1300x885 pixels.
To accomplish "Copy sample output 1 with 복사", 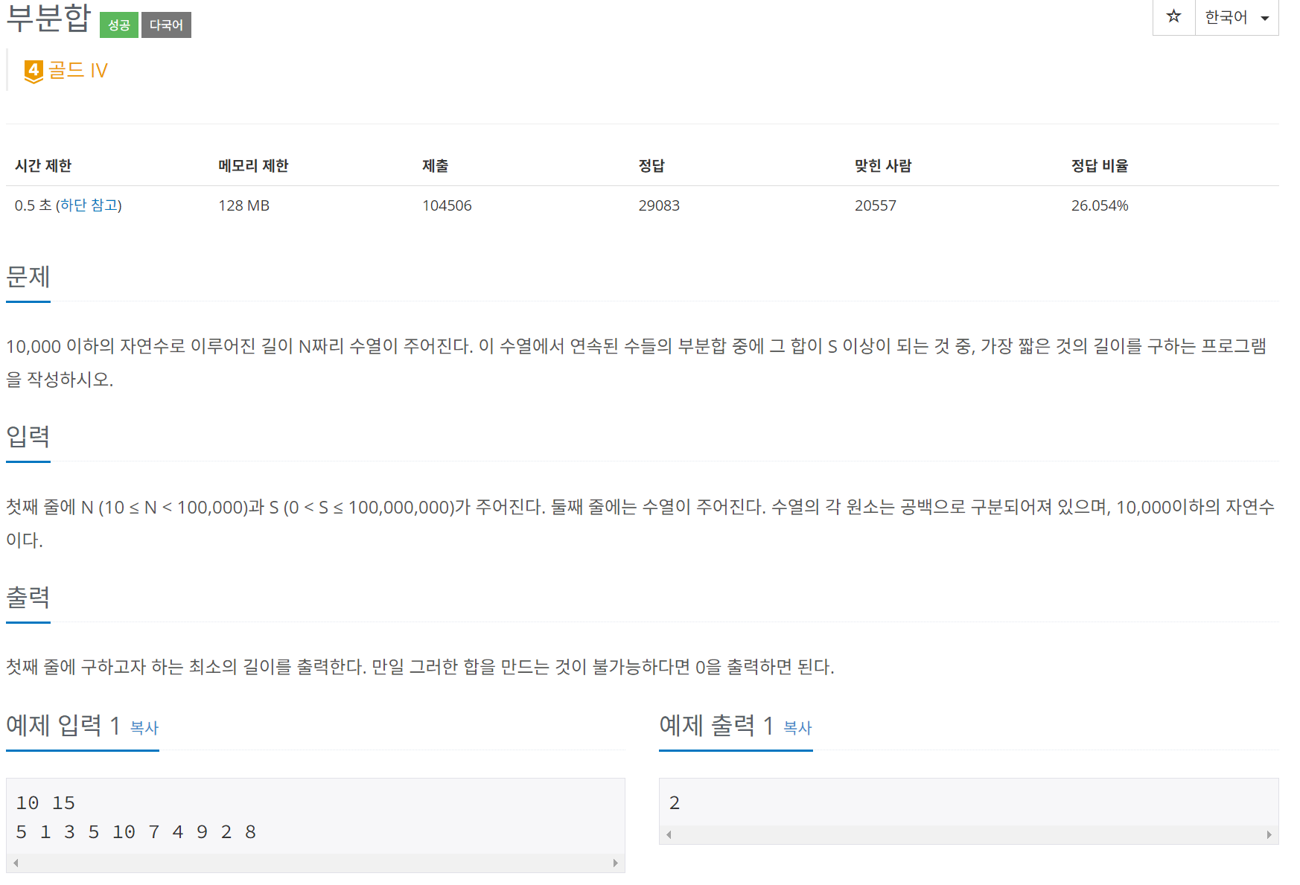I will (x=797, y=727).
